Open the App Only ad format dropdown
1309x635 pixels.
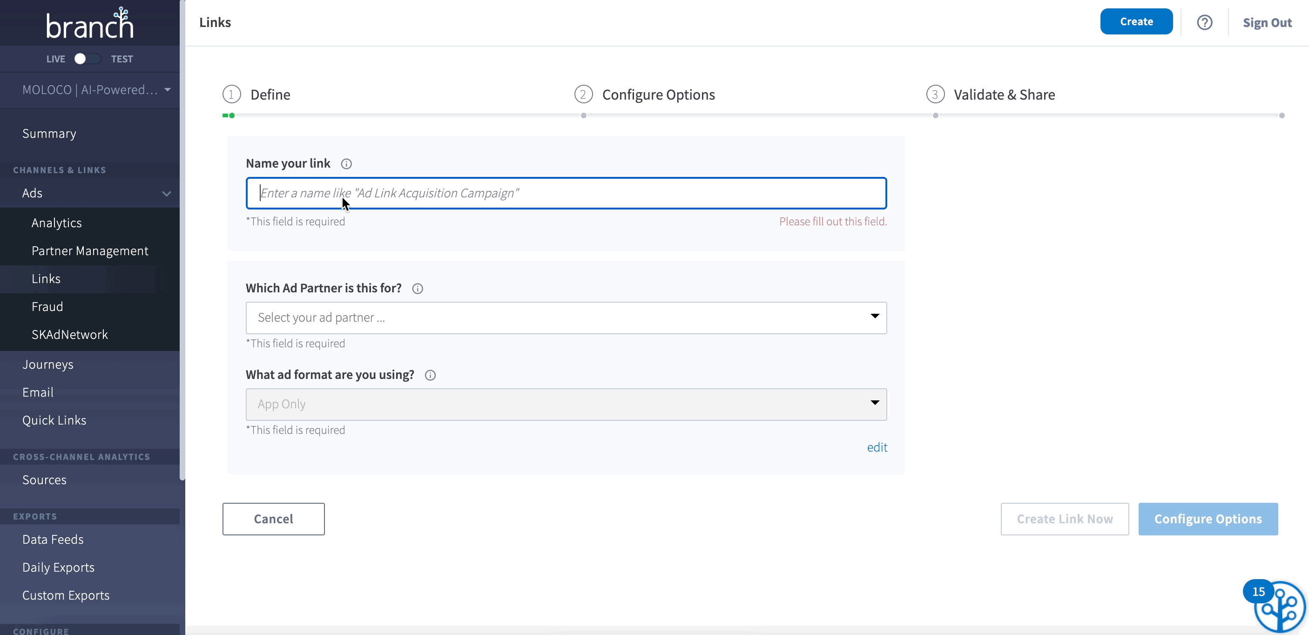[566, 405]
